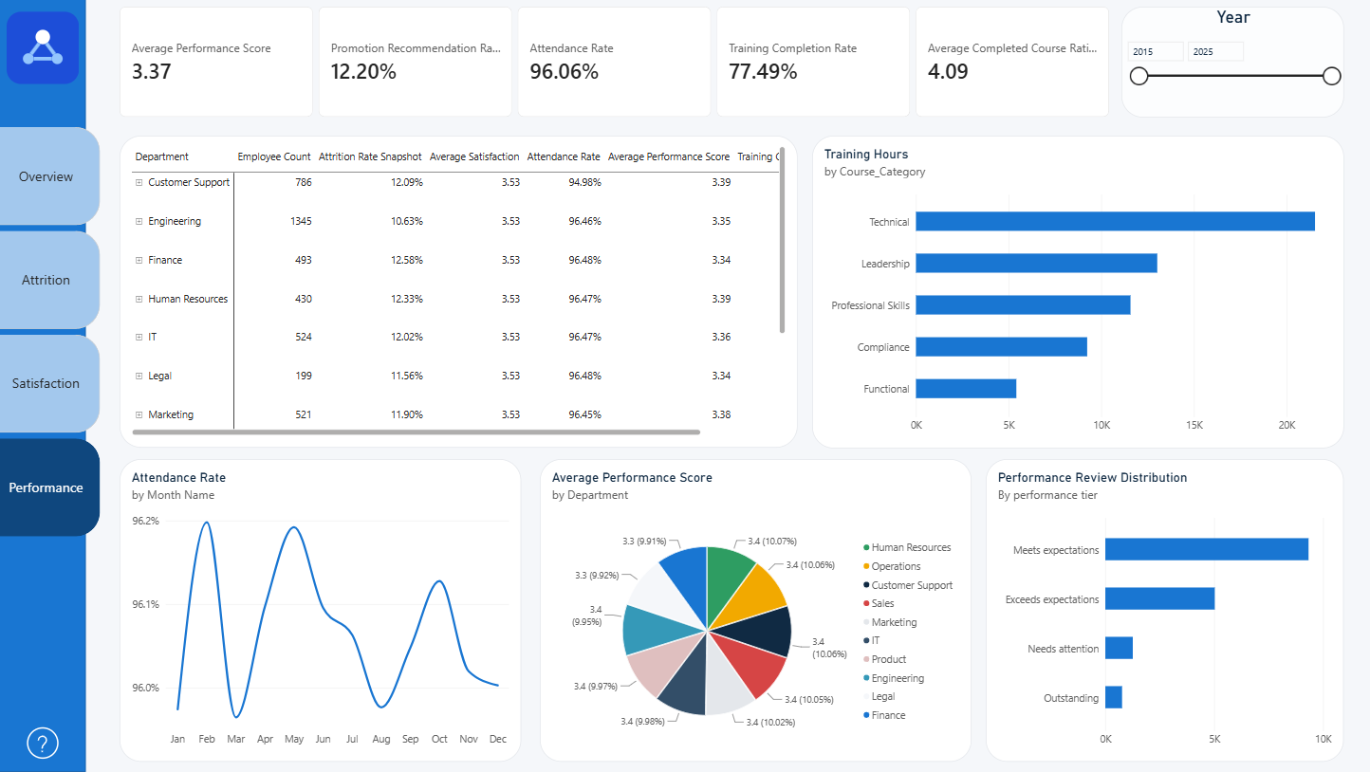1370x772 pixels.
Task: Expand the Engineering department row
Action: 139,221
